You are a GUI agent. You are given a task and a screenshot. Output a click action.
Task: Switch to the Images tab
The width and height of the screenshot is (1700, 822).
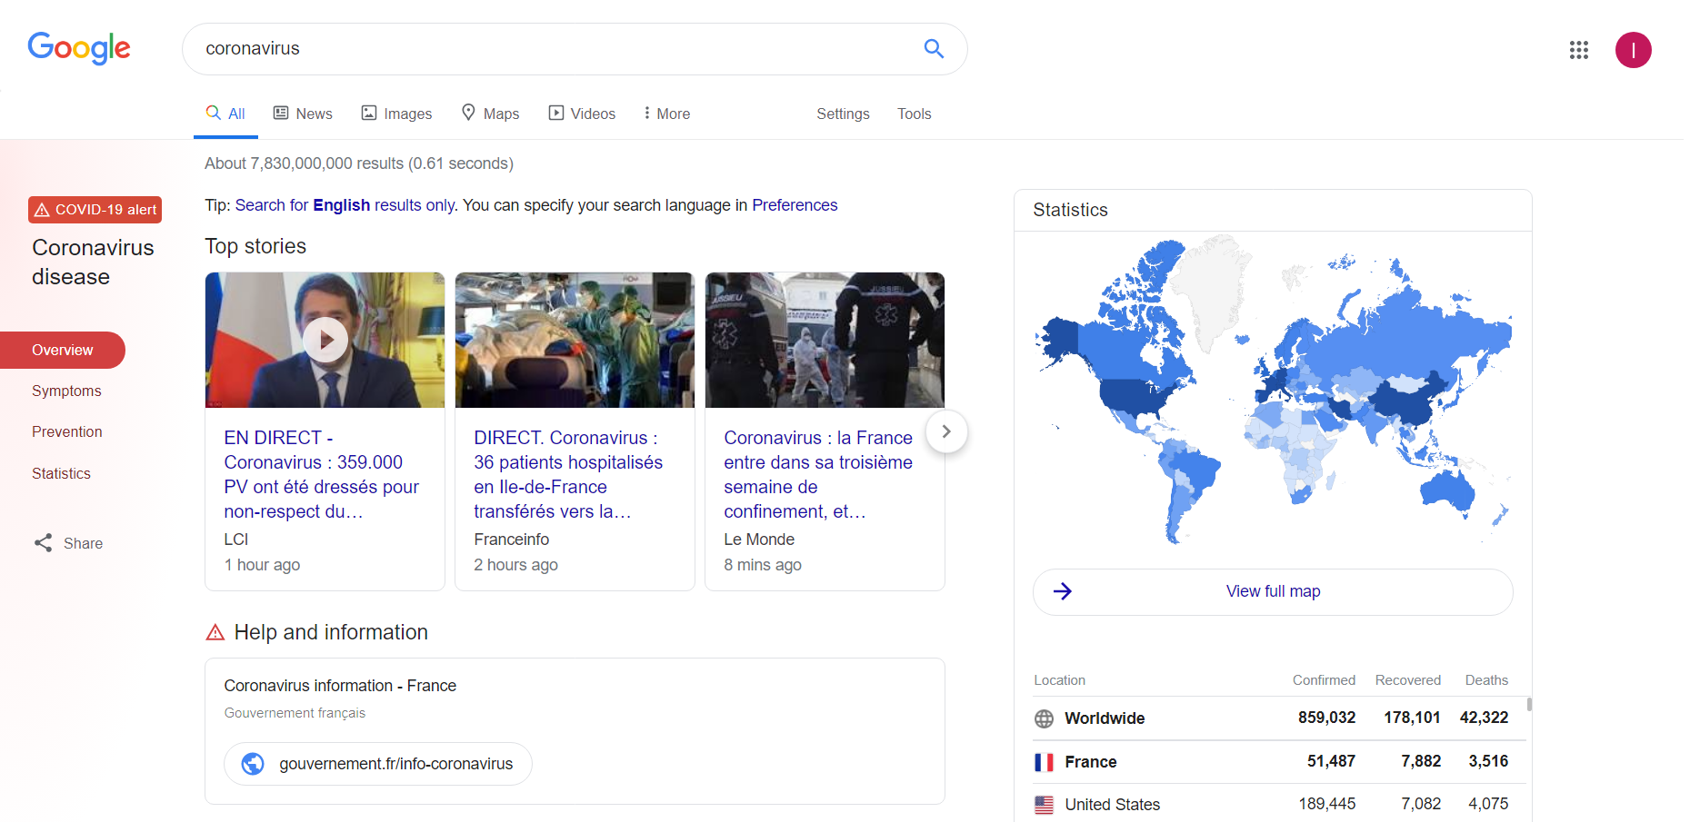(396, 114)
